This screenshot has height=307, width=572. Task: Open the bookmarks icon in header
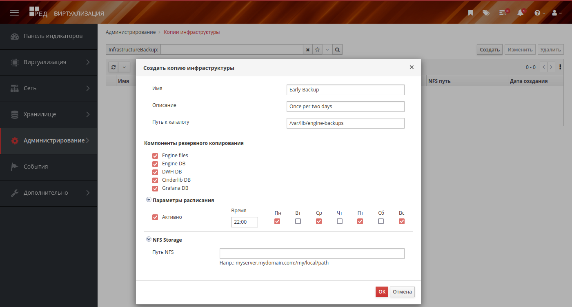[470, 13]
